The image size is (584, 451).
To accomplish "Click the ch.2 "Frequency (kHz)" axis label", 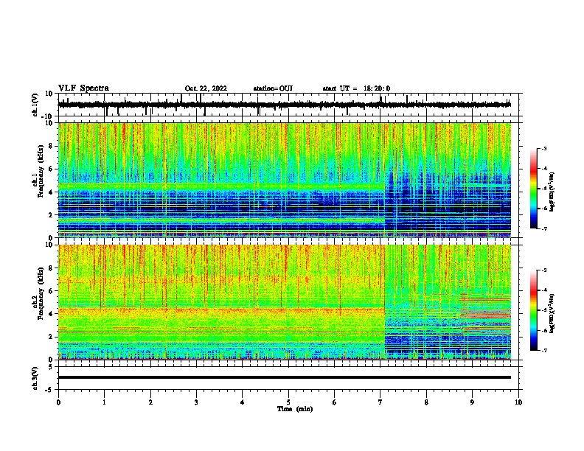I will 41,293.
